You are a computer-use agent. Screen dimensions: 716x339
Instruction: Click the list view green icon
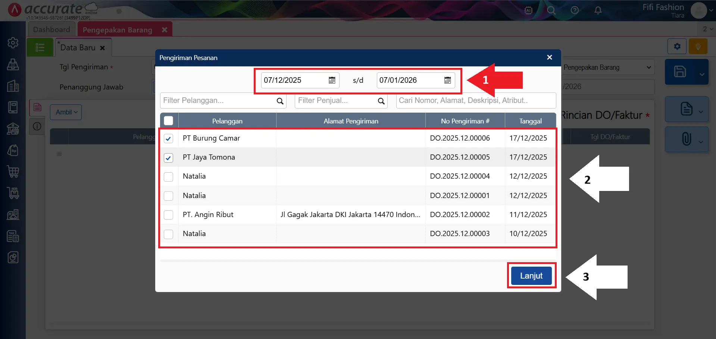(x=40, y=48)
